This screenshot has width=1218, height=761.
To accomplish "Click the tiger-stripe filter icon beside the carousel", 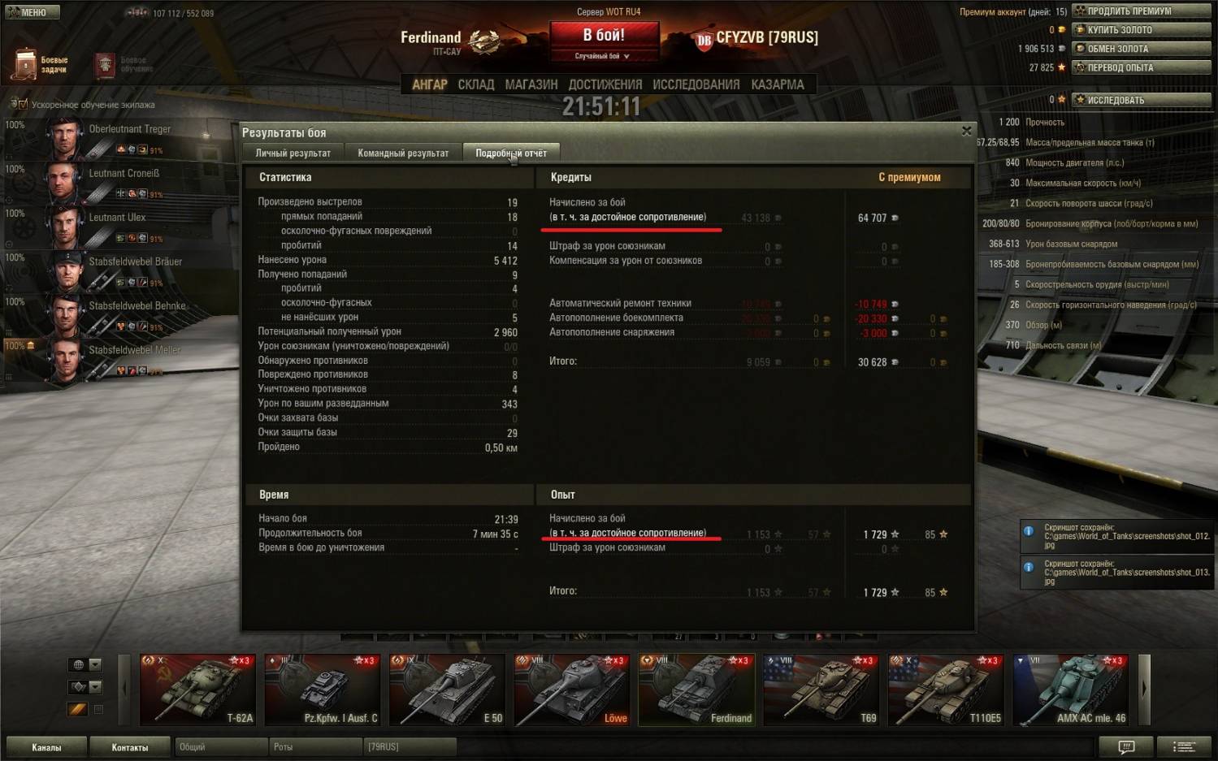I will [x=77, y=709].
